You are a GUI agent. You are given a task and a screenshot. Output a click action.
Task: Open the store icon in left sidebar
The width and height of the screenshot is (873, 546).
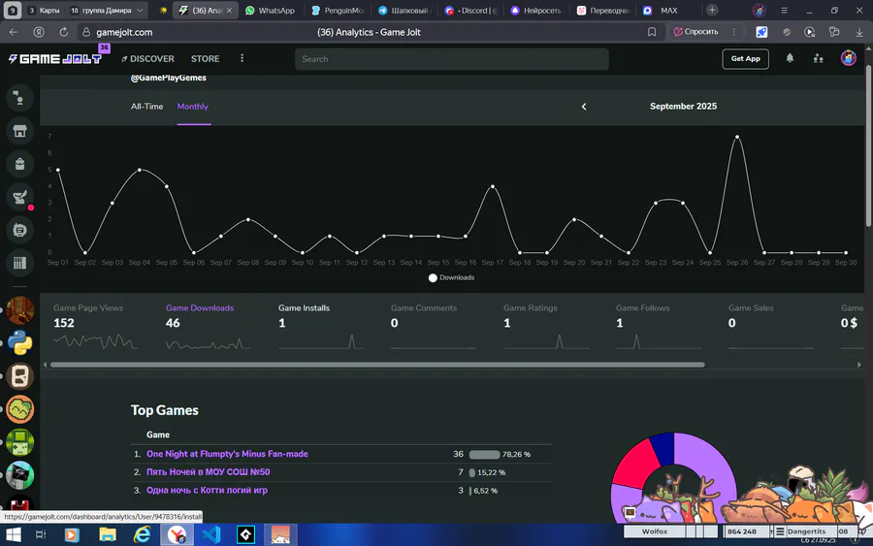click(x=19, y=131)
